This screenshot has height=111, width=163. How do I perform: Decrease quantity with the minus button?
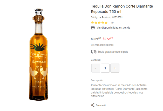[96, 68]
